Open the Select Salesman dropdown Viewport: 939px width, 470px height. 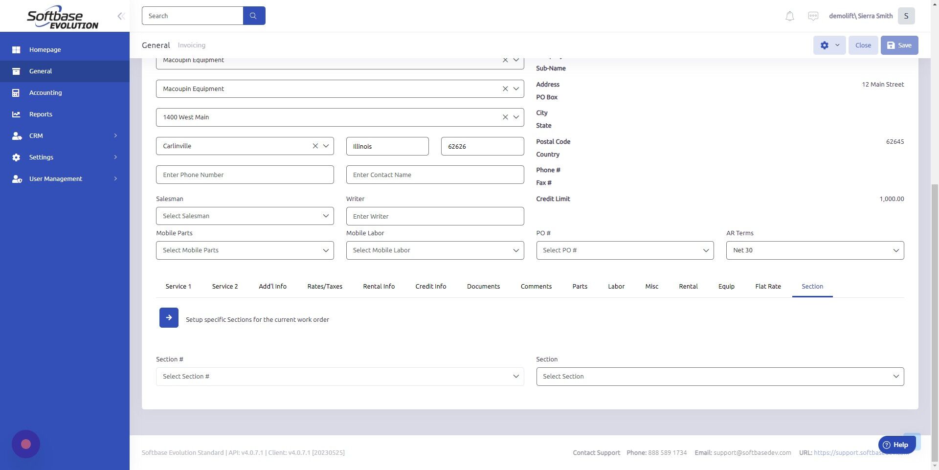point(245,216)
